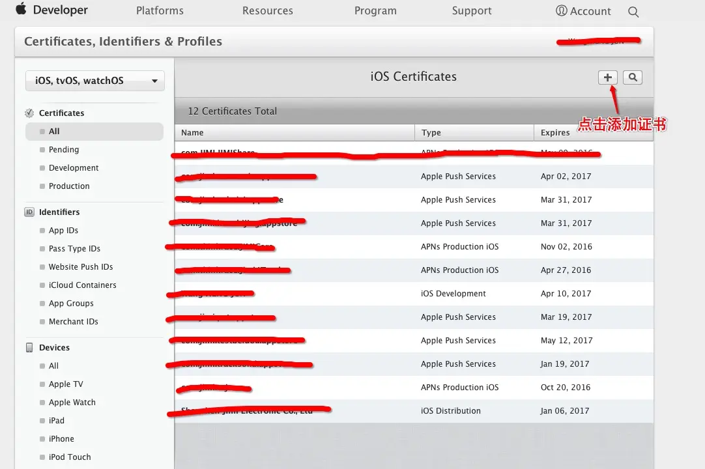Image resolution: width=705 pixels, height=469 pixels.
Task: Select Development certificates
Action: pyautogui.click(x=73, y=167)
